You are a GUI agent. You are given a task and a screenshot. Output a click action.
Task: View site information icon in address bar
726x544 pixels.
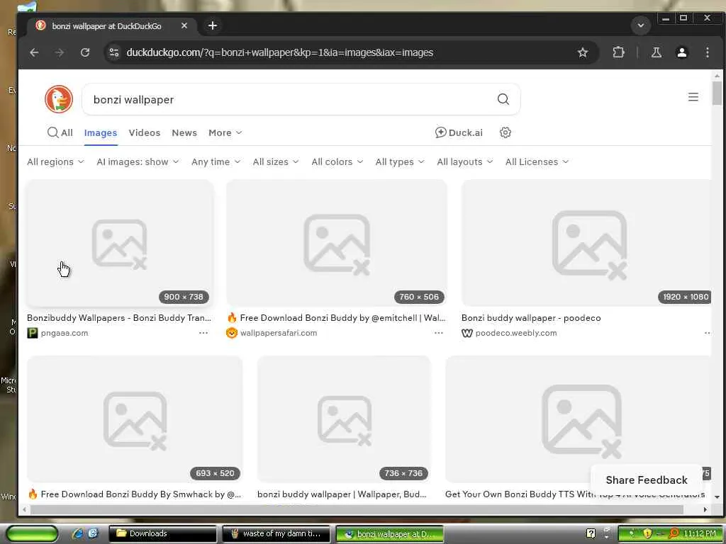click(114, 52)
